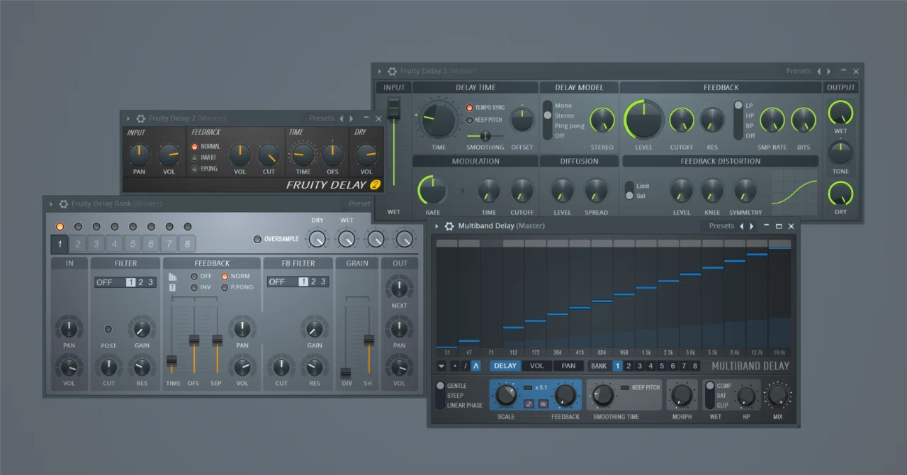Click the MIX knob in Multiband Delay
Screen dimensions: 907x475
[x=778, y=396]
